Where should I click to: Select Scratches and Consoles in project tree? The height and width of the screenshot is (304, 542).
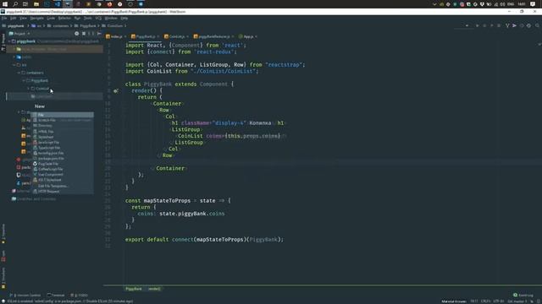34,199
